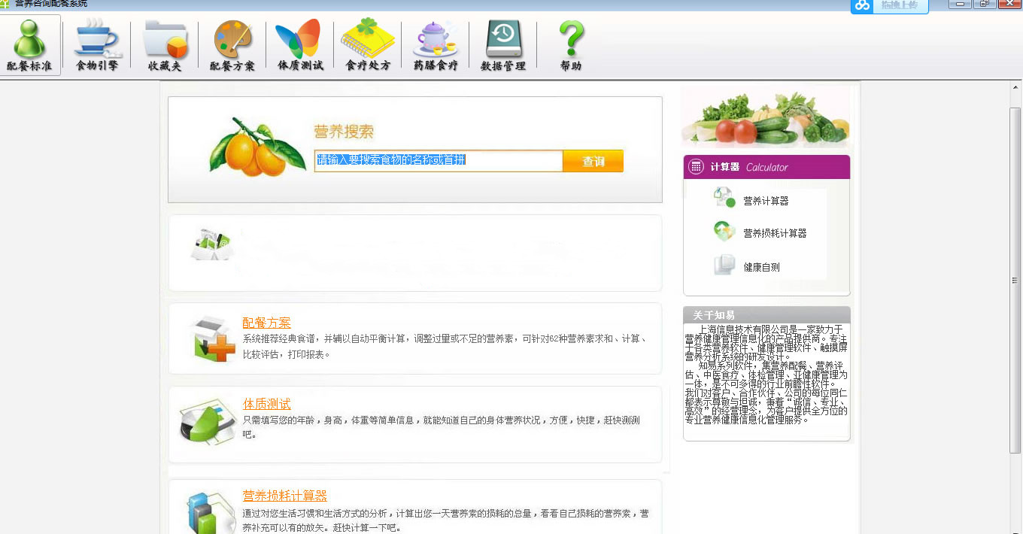This screenshot has height=534, width=1023.
Task: Click the green icon beside 体质测试 card
Action: [x=208, y=421]
